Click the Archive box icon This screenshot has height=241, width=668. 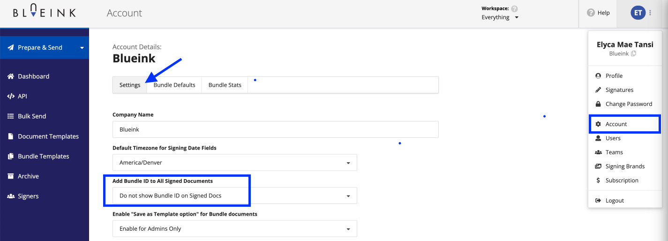pos(11,176)
